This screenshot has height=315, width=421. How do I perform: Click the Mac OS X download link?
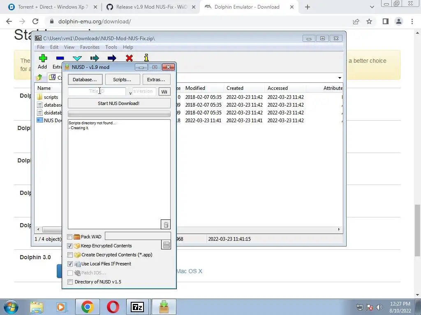pos(189,271)
